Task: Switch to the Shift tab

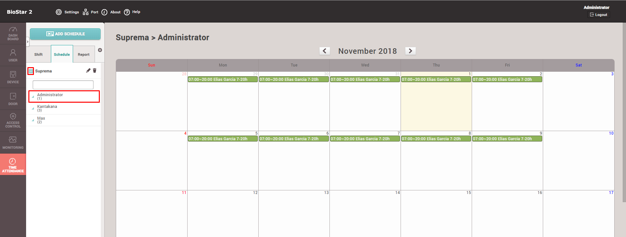Action: [38, 54]
